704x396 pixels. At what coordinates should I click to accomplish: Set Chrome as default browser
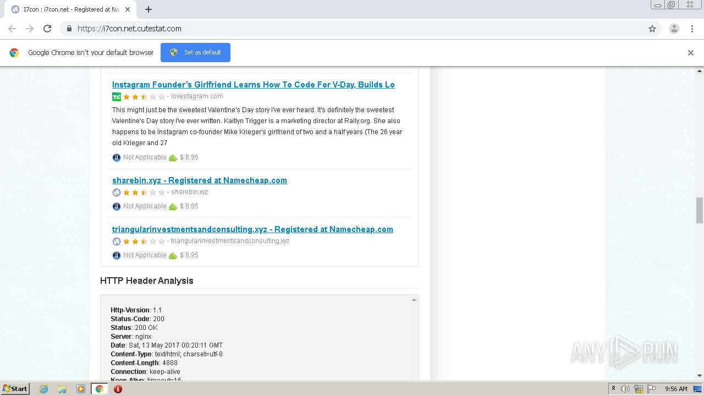click(x=195, y=52)
